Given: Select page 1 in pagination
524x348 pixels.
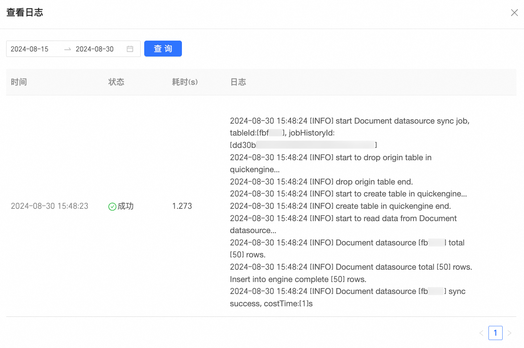Looking at the screenshot, I should 495,333.
